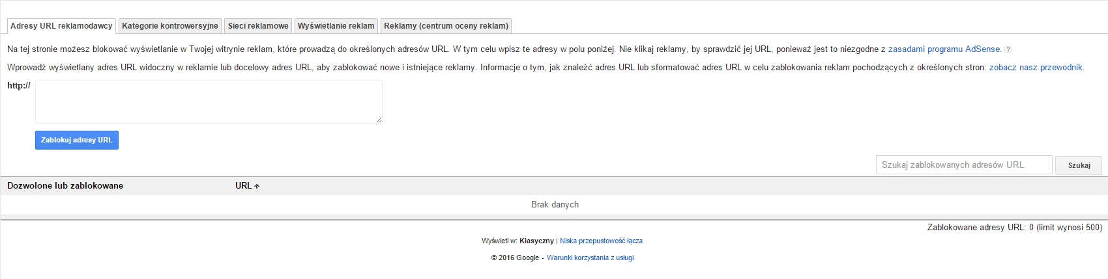The image size is (1108, 279).
Task: Open the zobacz nasz przewodnik link
Action: pyautogui.click(x=1036, y=68)
